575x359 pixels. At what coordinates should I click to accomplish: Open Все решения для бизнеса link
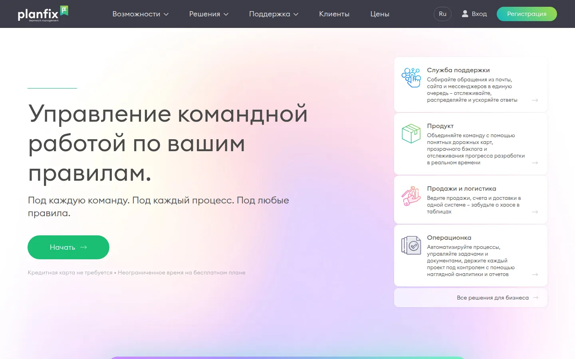pos(471,298)
